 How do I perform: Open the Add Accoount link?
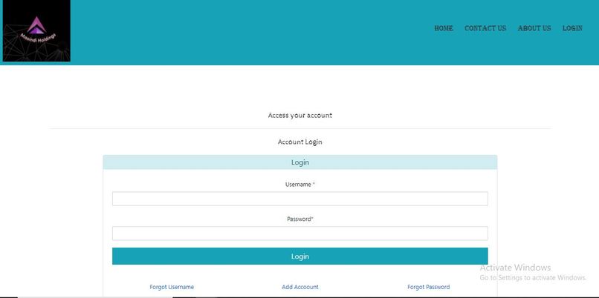[x=300, y=287]
